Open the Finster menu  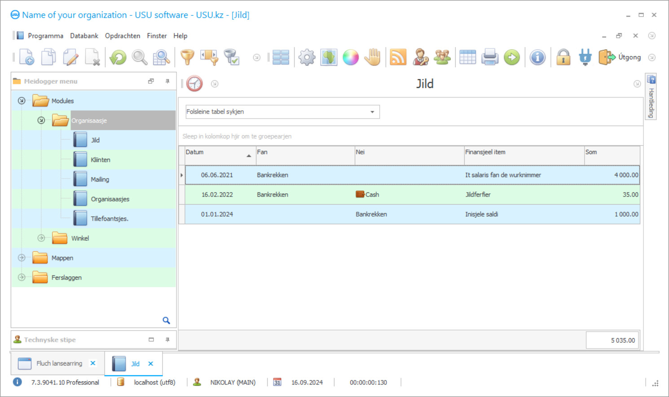157,36
